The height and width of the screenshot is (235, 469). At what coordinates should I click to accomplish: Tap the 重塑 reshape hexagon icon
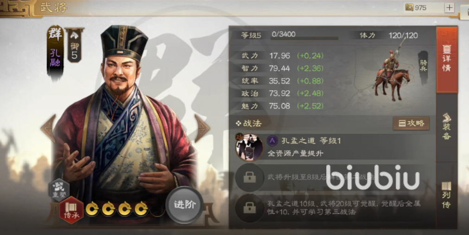click(59, 190)
